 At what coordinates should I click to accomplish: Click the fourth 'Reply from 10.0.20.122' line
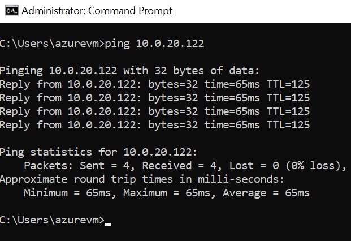pyautogui.click(x=154, y=125)
